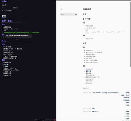Click the #エッセイ tag
The image size is (131, 121).
pyautogui.click(x=127, y=116)
